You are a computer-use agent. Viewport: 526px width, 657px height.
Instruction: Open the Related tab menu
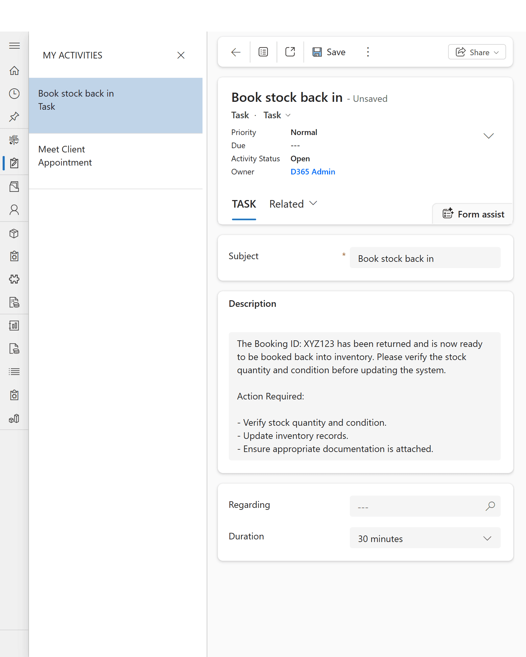tap(293, 204)
